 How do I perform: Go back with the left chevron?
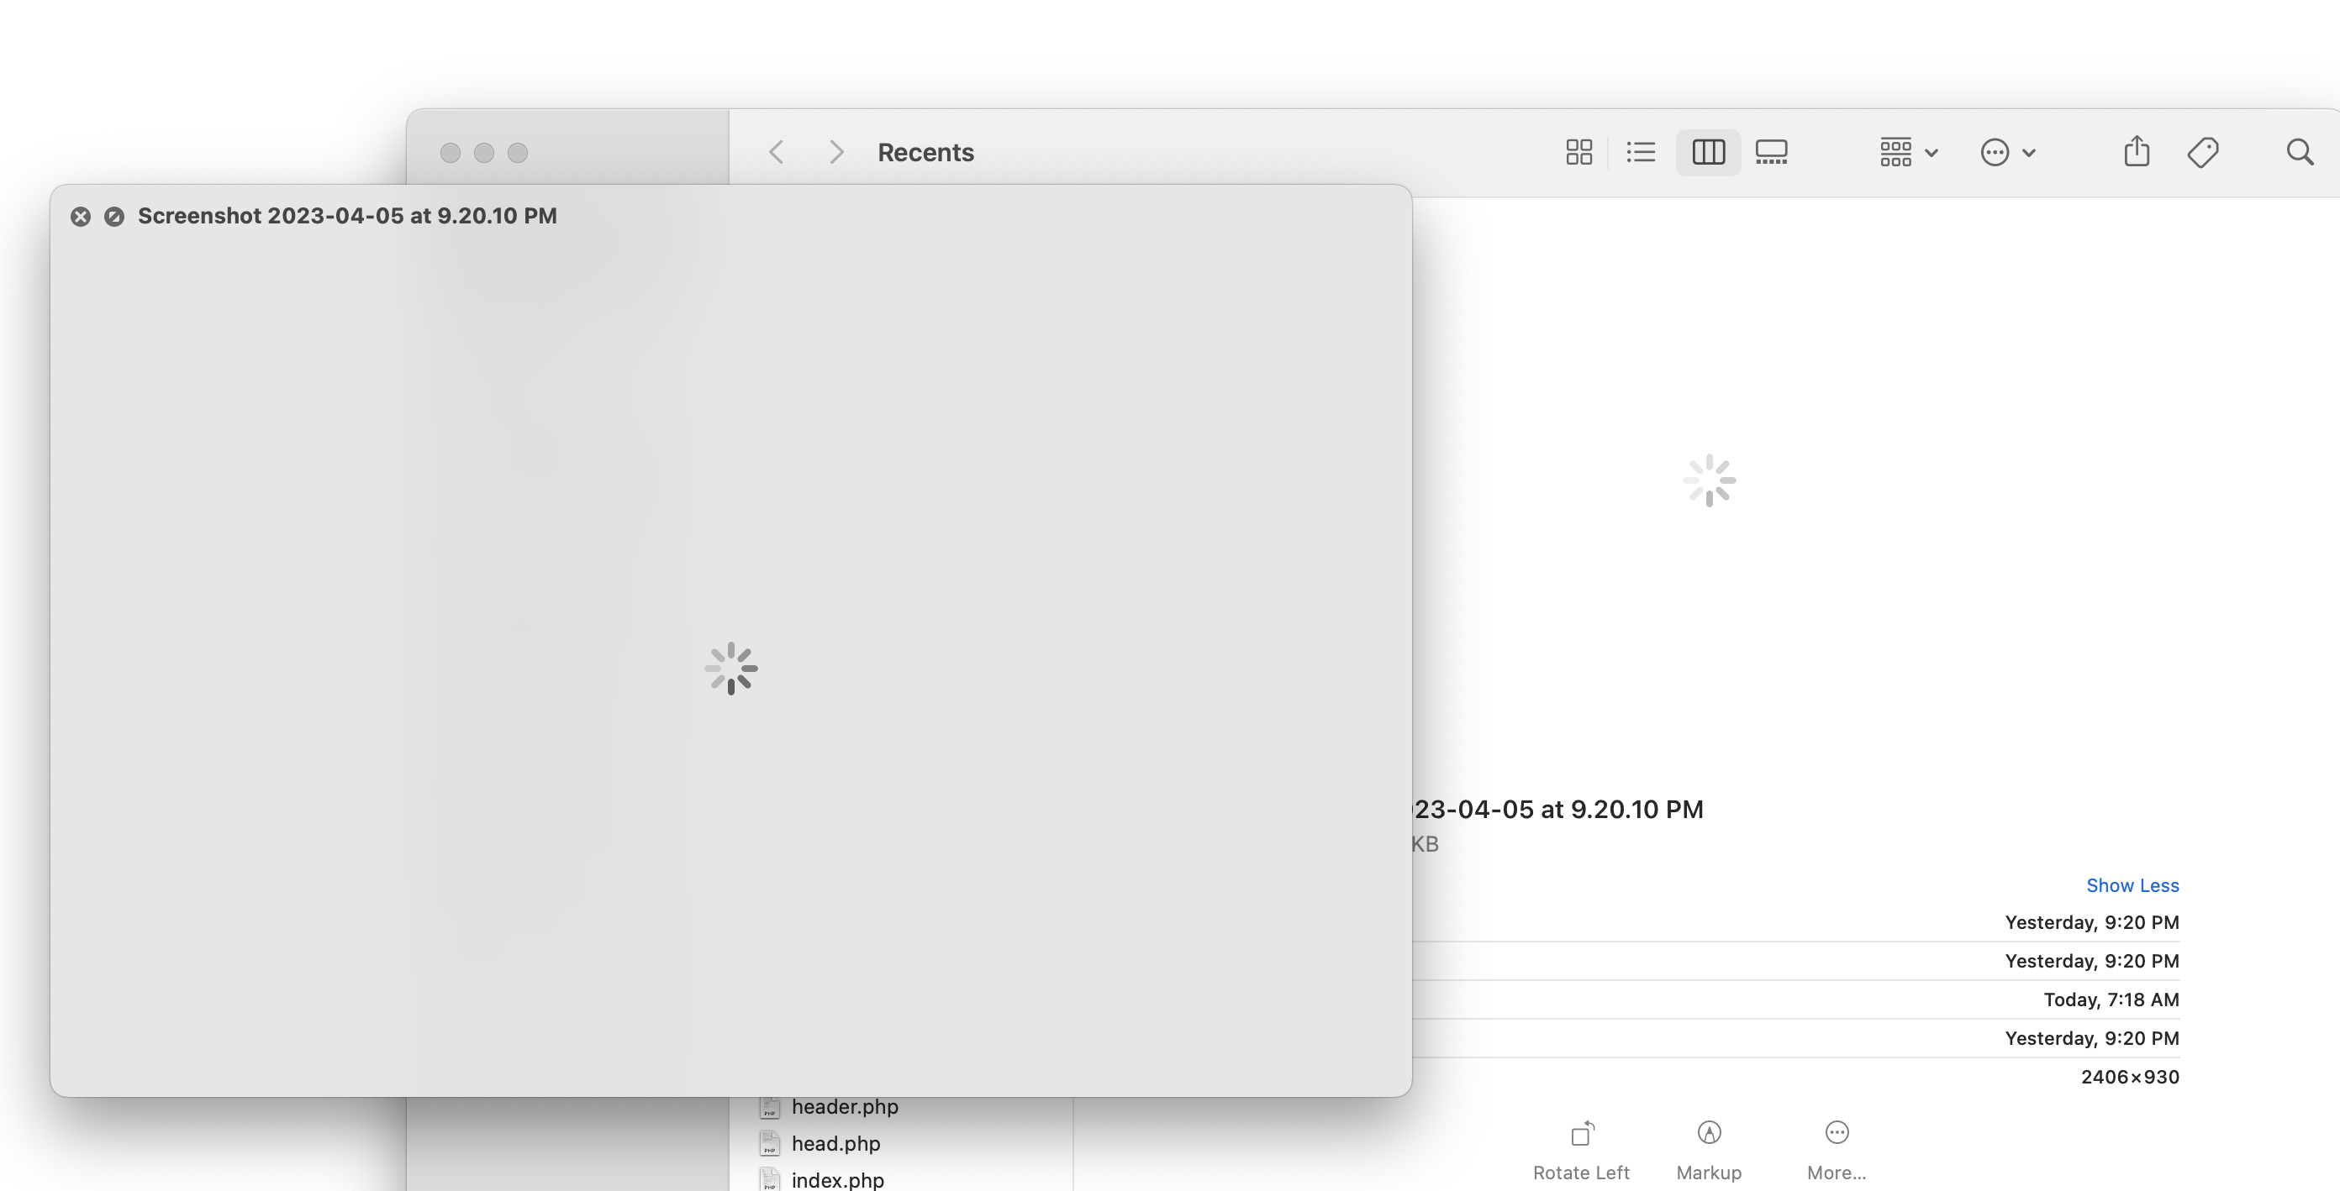pyautogui.click(x=776, y=151)
